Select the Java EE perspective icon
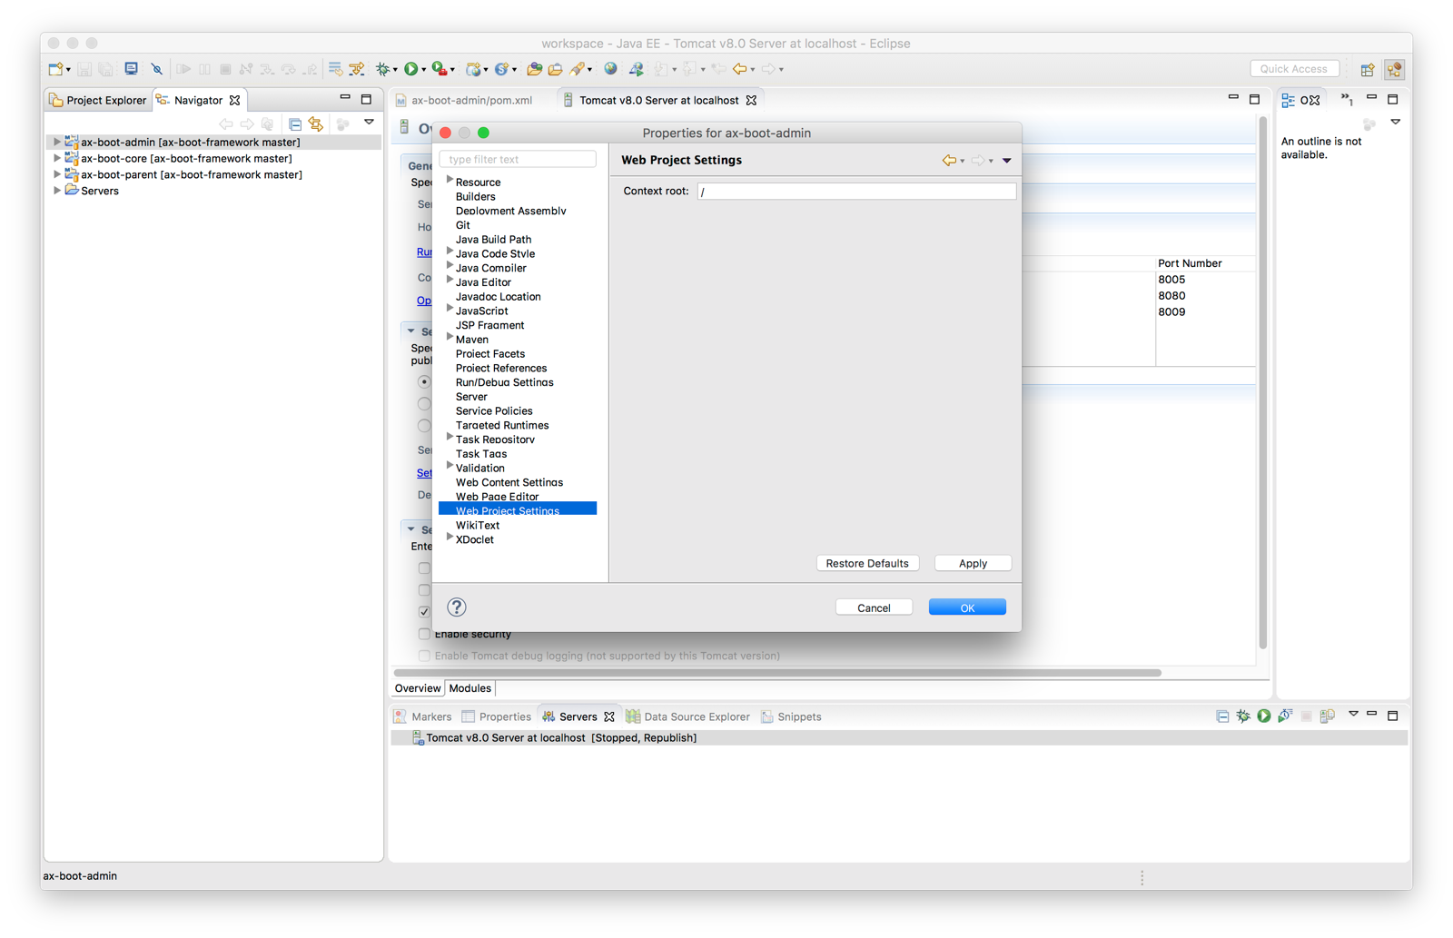Viewport: 1453px width, 938px height. (1395, 70)
